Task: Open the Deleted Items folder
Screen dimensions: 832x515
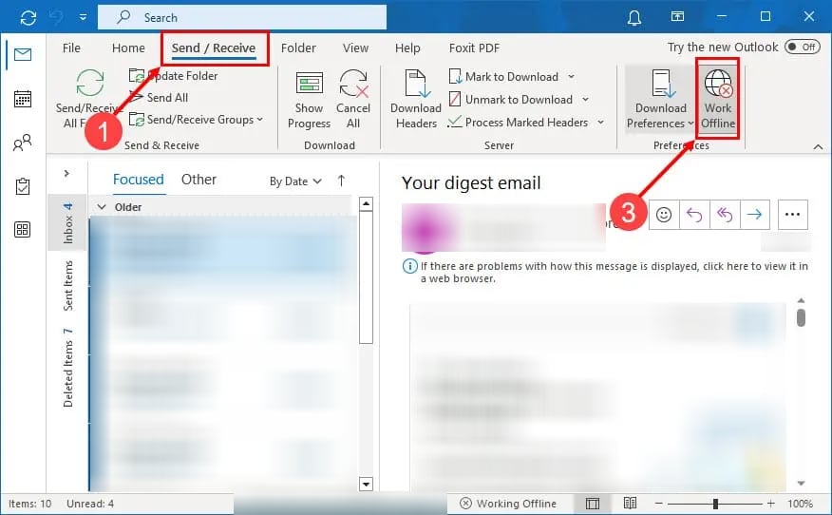Action: coord(68,368)
